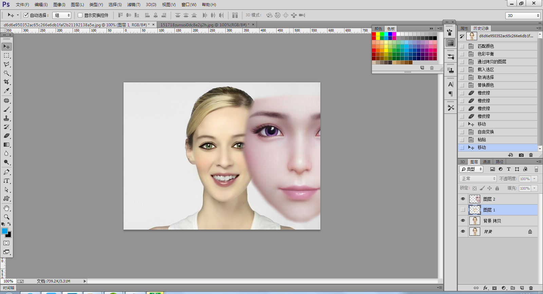
Task: Select the Eyedropper tool
Action: coord(6,91)
